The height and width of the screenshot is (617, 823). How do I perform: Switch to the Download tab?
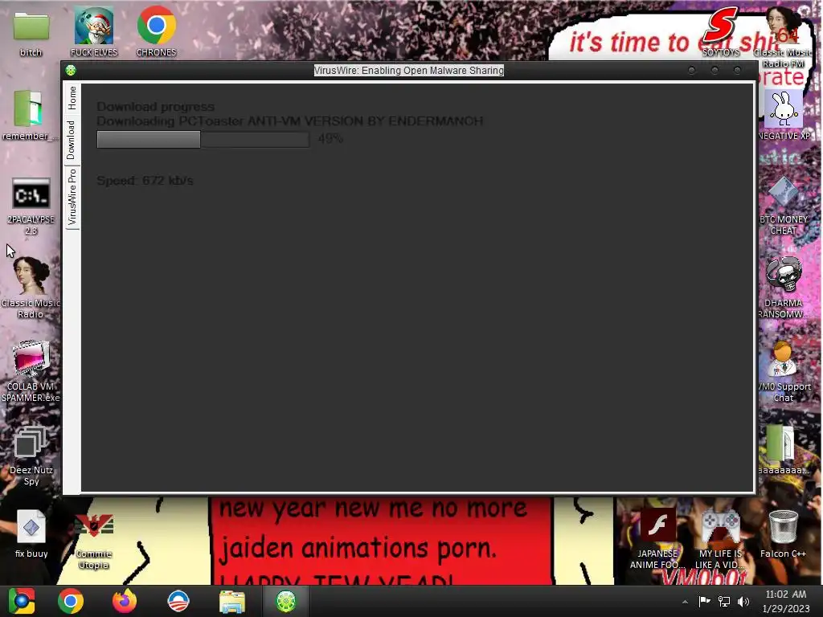(72, 140)
